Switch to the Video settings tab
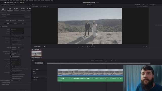 [x=8, y=24]
